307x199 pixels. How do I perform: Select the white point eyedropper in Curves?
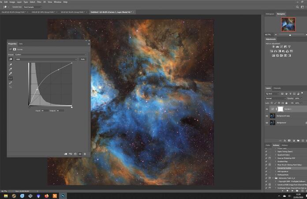11,74
